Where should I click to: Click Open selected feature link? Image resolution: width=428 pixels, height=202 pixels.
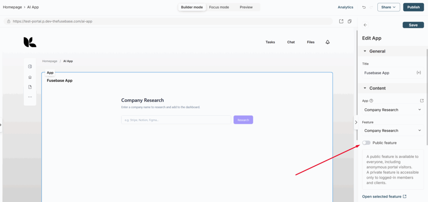coord(384,197)
